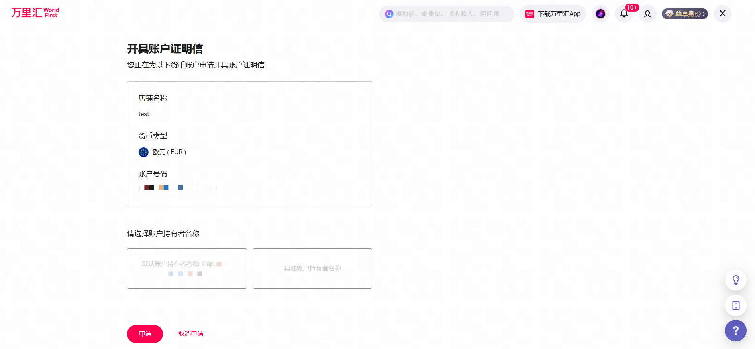Open the lightbulb tips icon

[736, 280]
